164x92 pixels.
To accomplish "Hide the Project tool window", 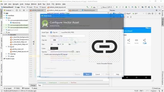I will point(27,10).
